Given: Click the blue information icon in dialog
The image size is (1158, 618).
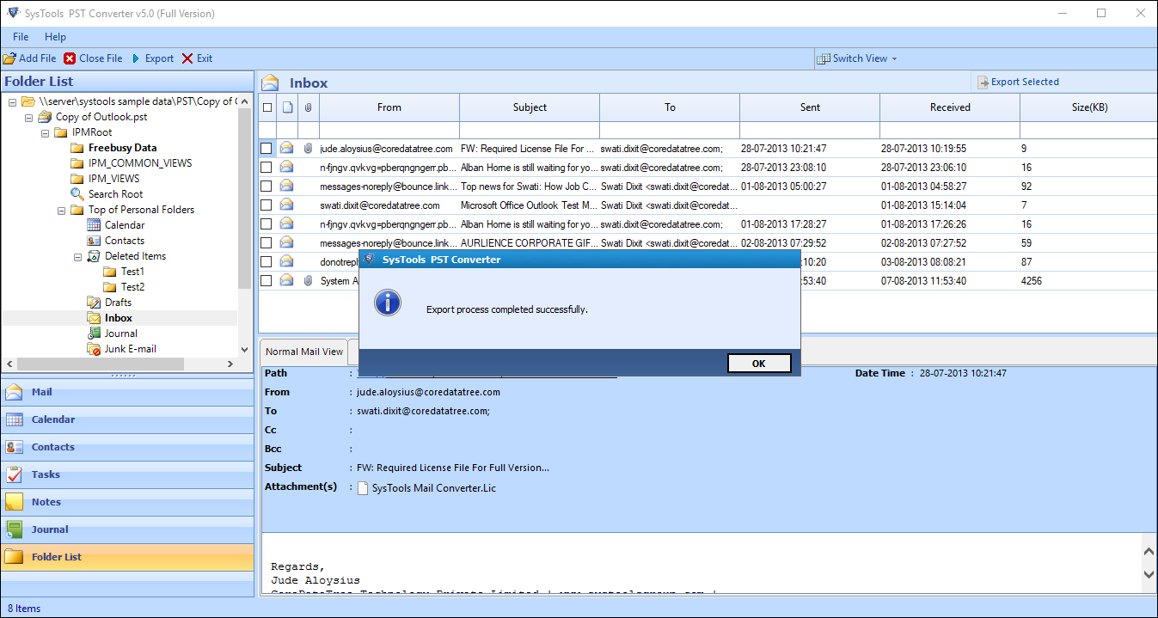Looking at the screenshot, I should click(x=388, y=303).
